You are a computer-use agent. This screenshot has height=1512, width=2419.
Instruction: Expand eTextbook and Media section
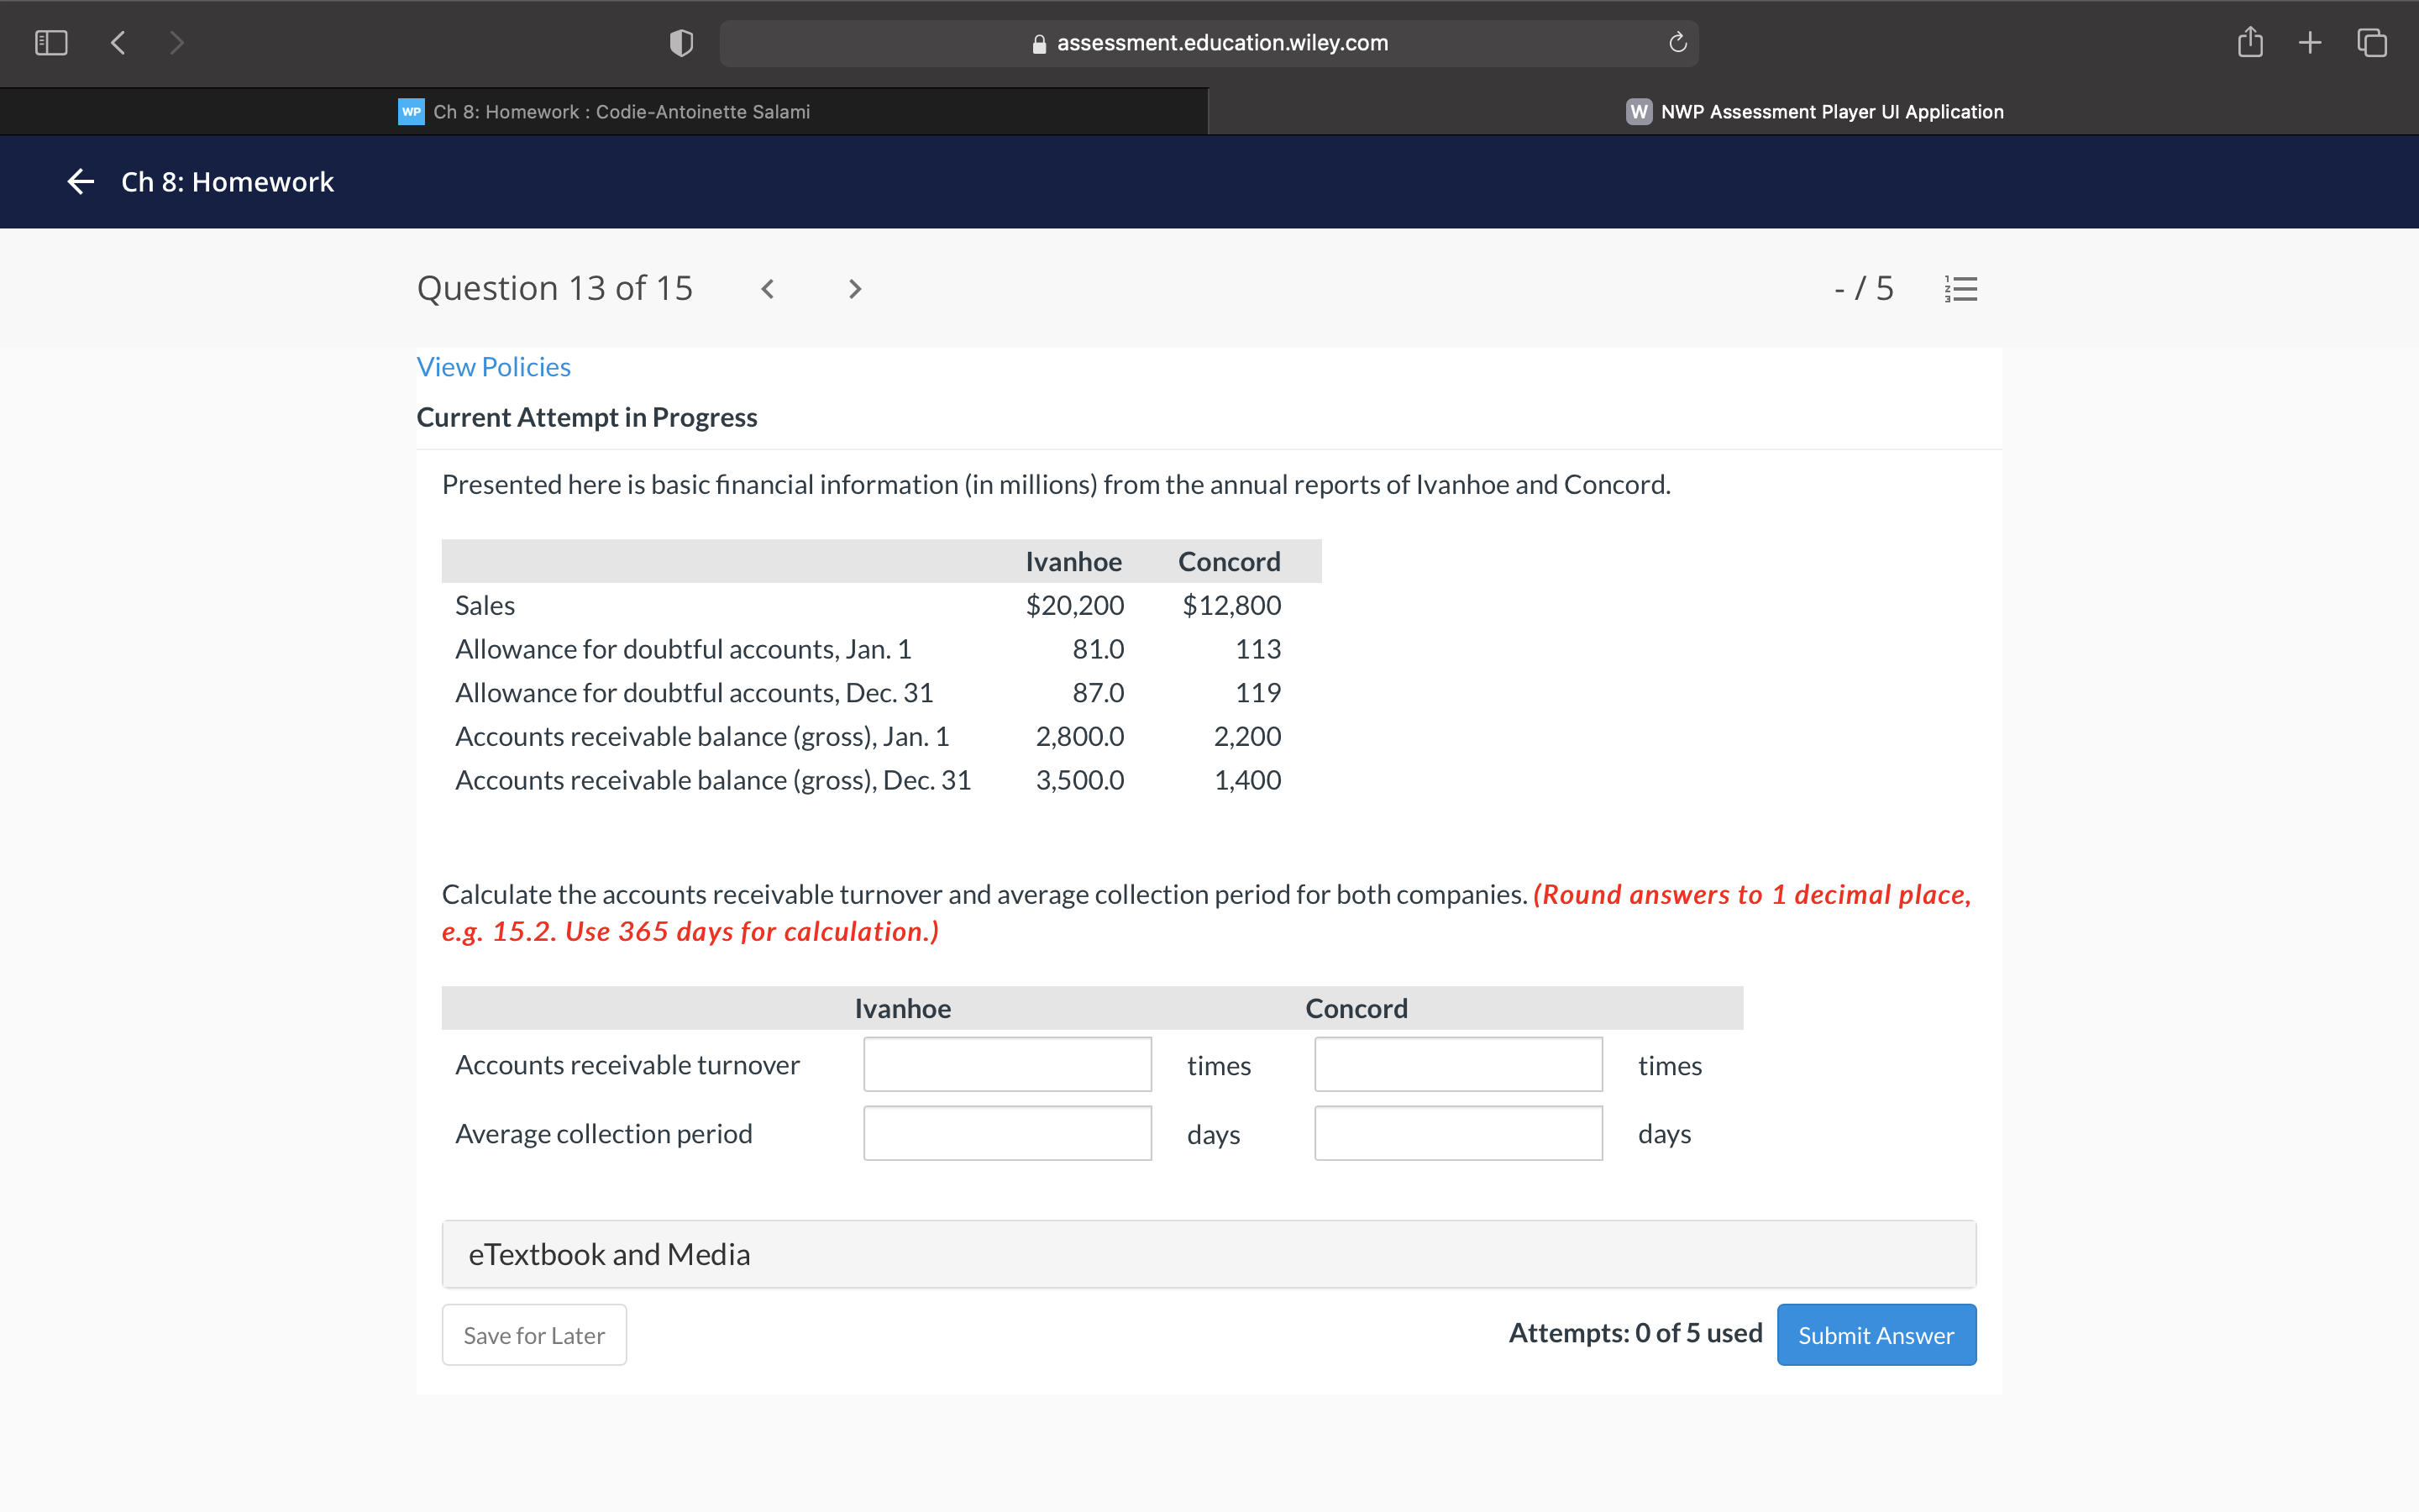[1209, 1254]
